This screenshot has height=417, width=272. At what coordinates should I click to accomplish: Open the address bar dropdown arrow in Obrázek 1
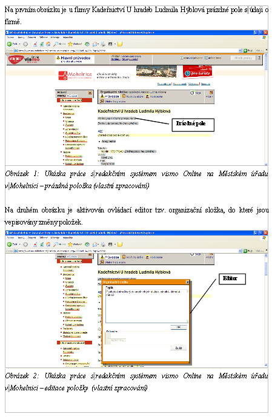click(240, 50)
